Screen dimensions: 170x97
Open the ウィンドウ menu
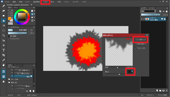75,2
